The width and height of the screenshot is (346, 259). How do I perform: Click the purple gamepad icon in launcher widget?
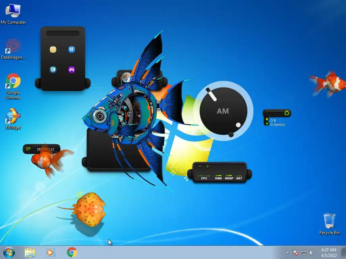tap(72, 70)
